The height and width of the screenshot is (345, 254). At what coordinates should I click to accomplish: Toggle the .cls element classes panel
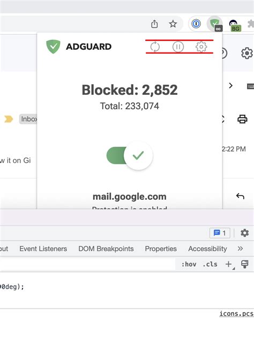[x=210, y=264]
